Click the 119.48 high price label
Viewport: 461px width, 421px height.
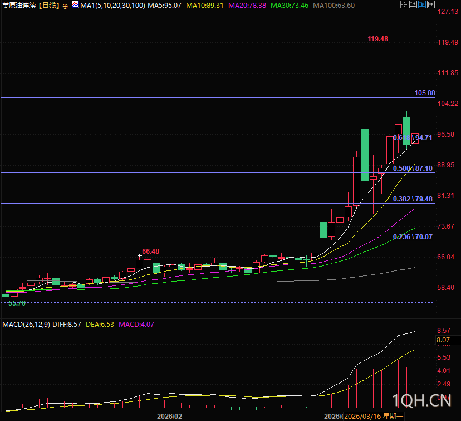(x=378, y=39)
